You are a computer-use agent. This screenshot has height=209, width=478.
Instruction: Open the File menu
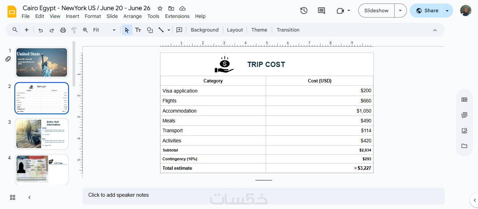pos(26,16)
